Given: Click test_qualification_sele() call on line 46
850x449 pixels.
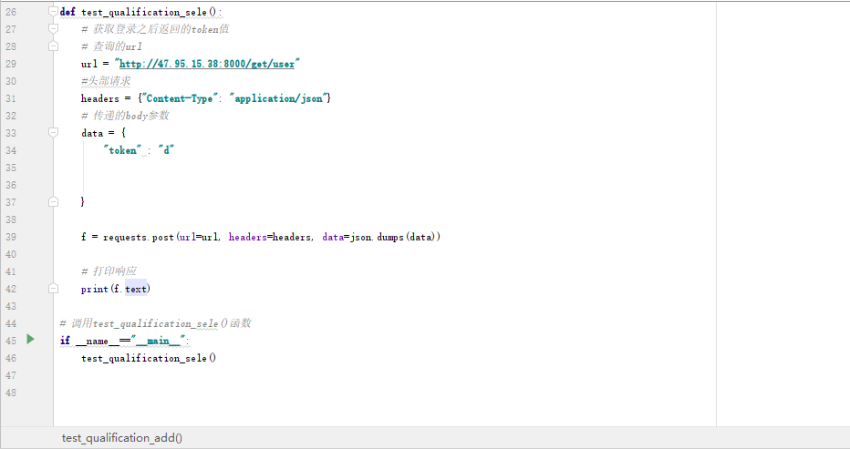Looking at the screenshot, I should tap(148, 358).
